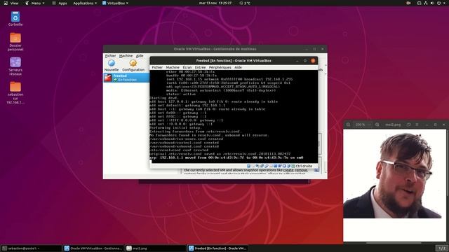449x252 pixels.
Task: Open Serveurs réseaux desktop icon
Action: pos(15,66)
